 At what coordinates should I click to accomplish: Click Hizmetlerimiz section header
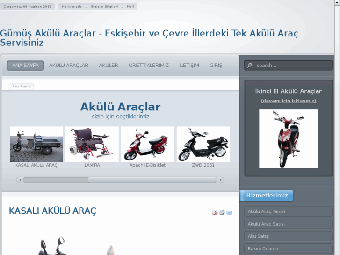pos(267,196)
